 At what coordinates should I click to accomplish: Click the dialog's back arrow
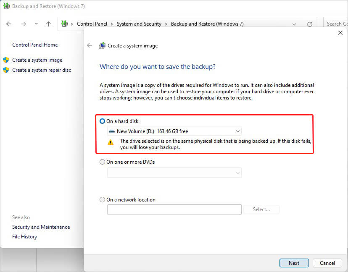90,45
